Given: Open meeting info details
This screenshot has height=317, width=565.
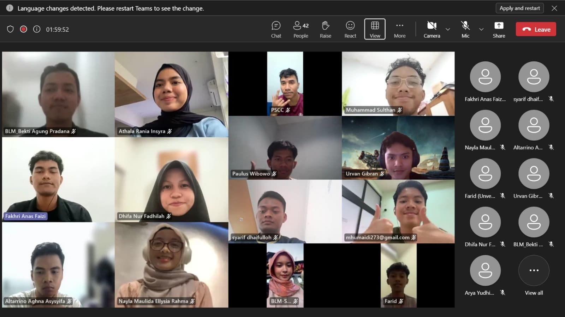Looking at the screenshot, I should [36, 29].
